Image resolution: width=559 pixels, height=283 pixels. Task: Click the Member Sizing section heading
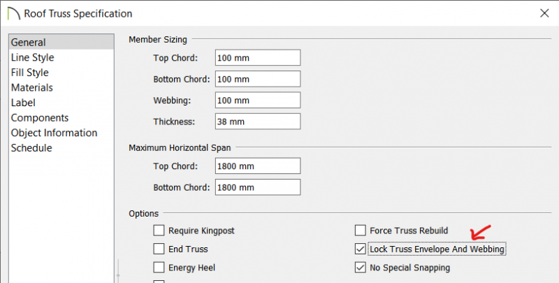click(x=158, y=39)
